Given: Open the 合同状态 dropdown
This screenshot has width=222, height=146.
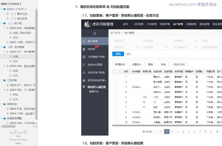Looking at the screenshot, I should [x=126, y=47].
